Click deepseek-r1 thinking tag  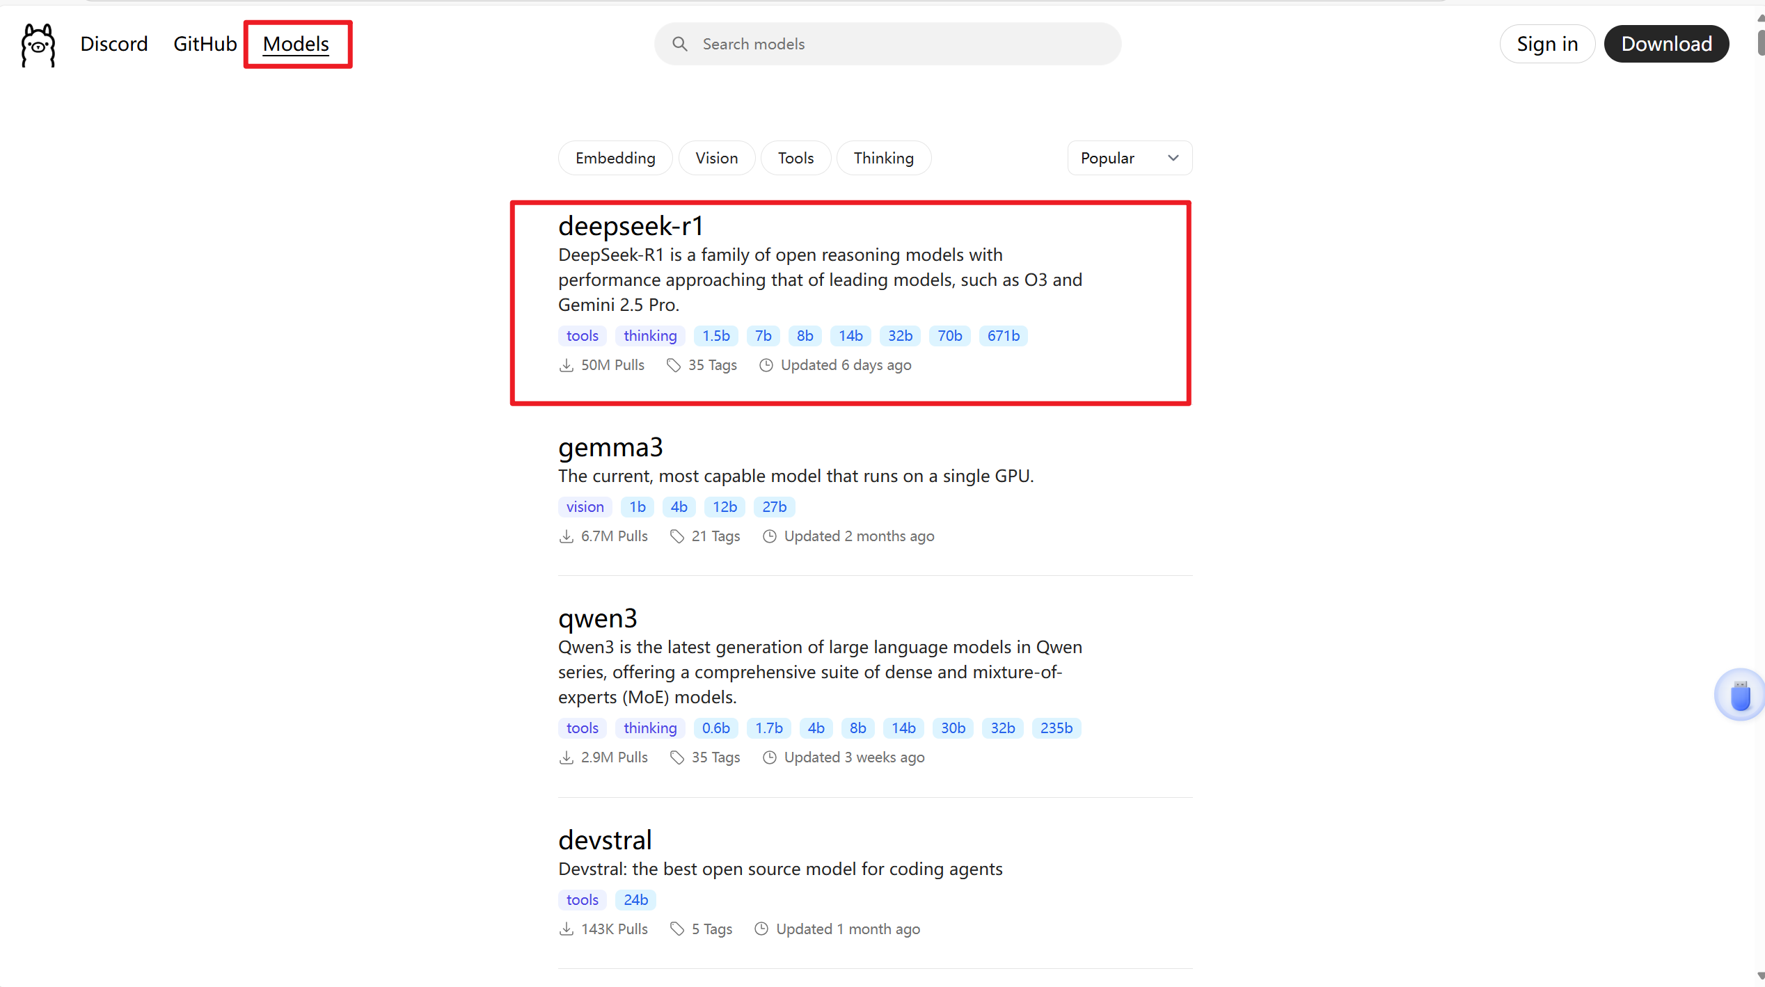coord(650,336)
